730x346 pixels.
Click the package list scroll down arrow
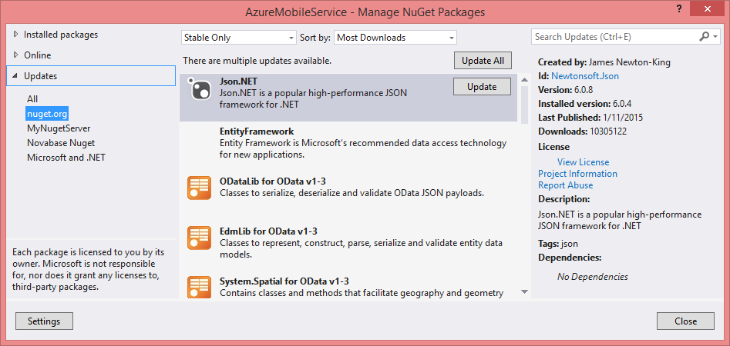click(x=524, y=291)
